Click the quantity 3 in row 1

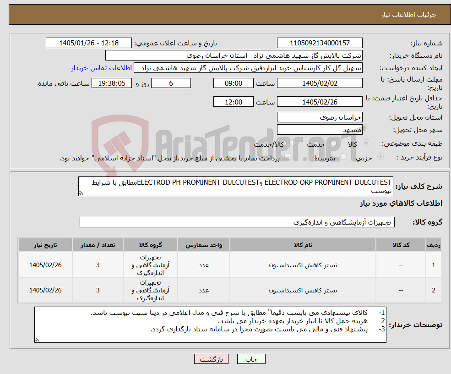(x=98, y=265)
